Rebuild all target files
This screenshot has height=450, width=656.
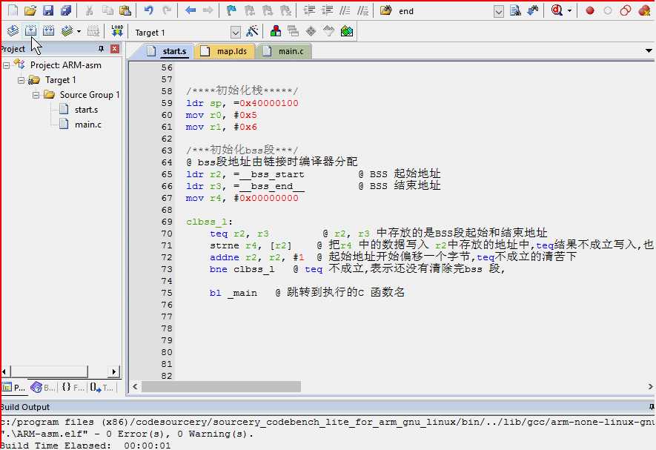coord(48,31)
